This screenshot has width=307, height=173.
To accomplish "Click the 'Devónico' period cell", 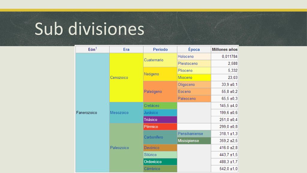I will [x=160, y=148].
